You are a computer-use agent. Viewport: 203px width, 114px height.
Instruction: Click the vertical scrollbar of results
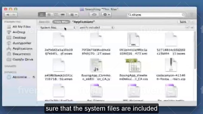pos(195,50)
